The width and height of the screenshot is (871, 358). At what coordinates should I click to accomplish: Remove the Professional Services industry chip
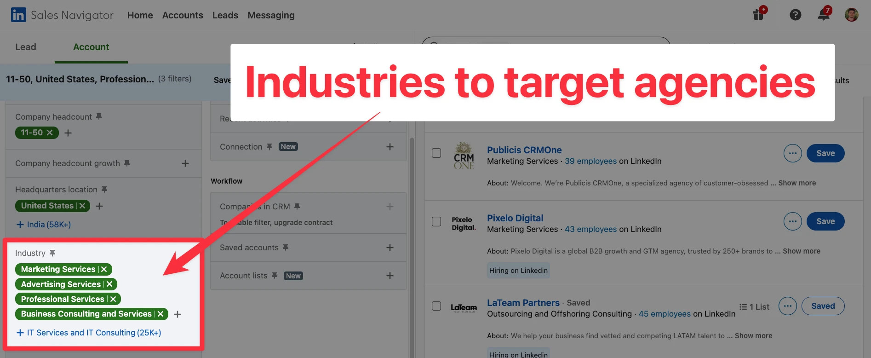(x=113, y=299)
